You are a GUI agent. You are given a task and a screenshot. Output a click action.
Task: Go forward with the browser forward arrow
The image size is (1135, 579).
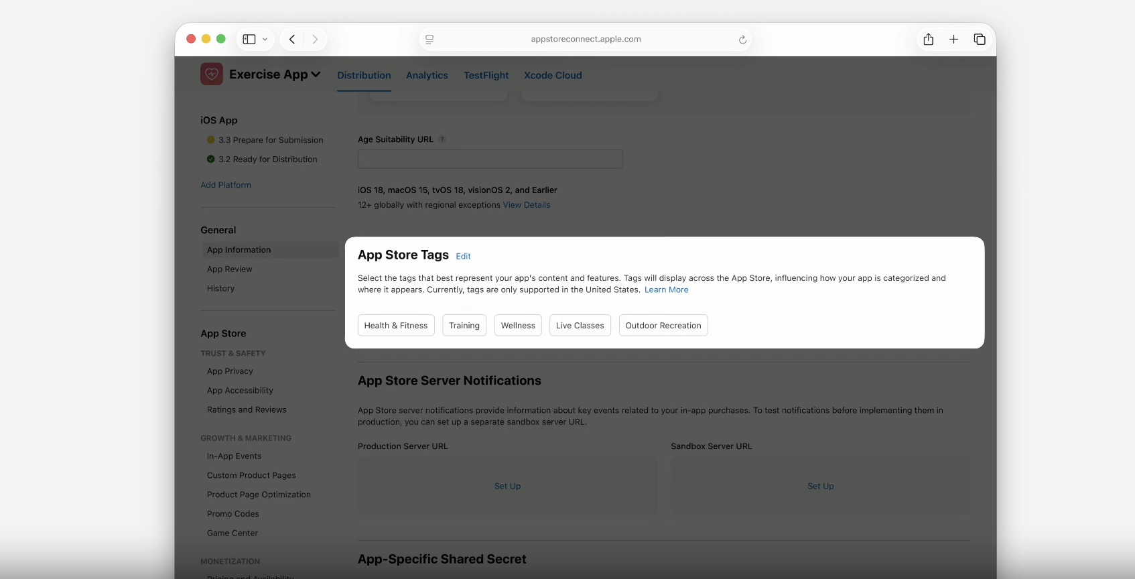click(x=315, y=40)
